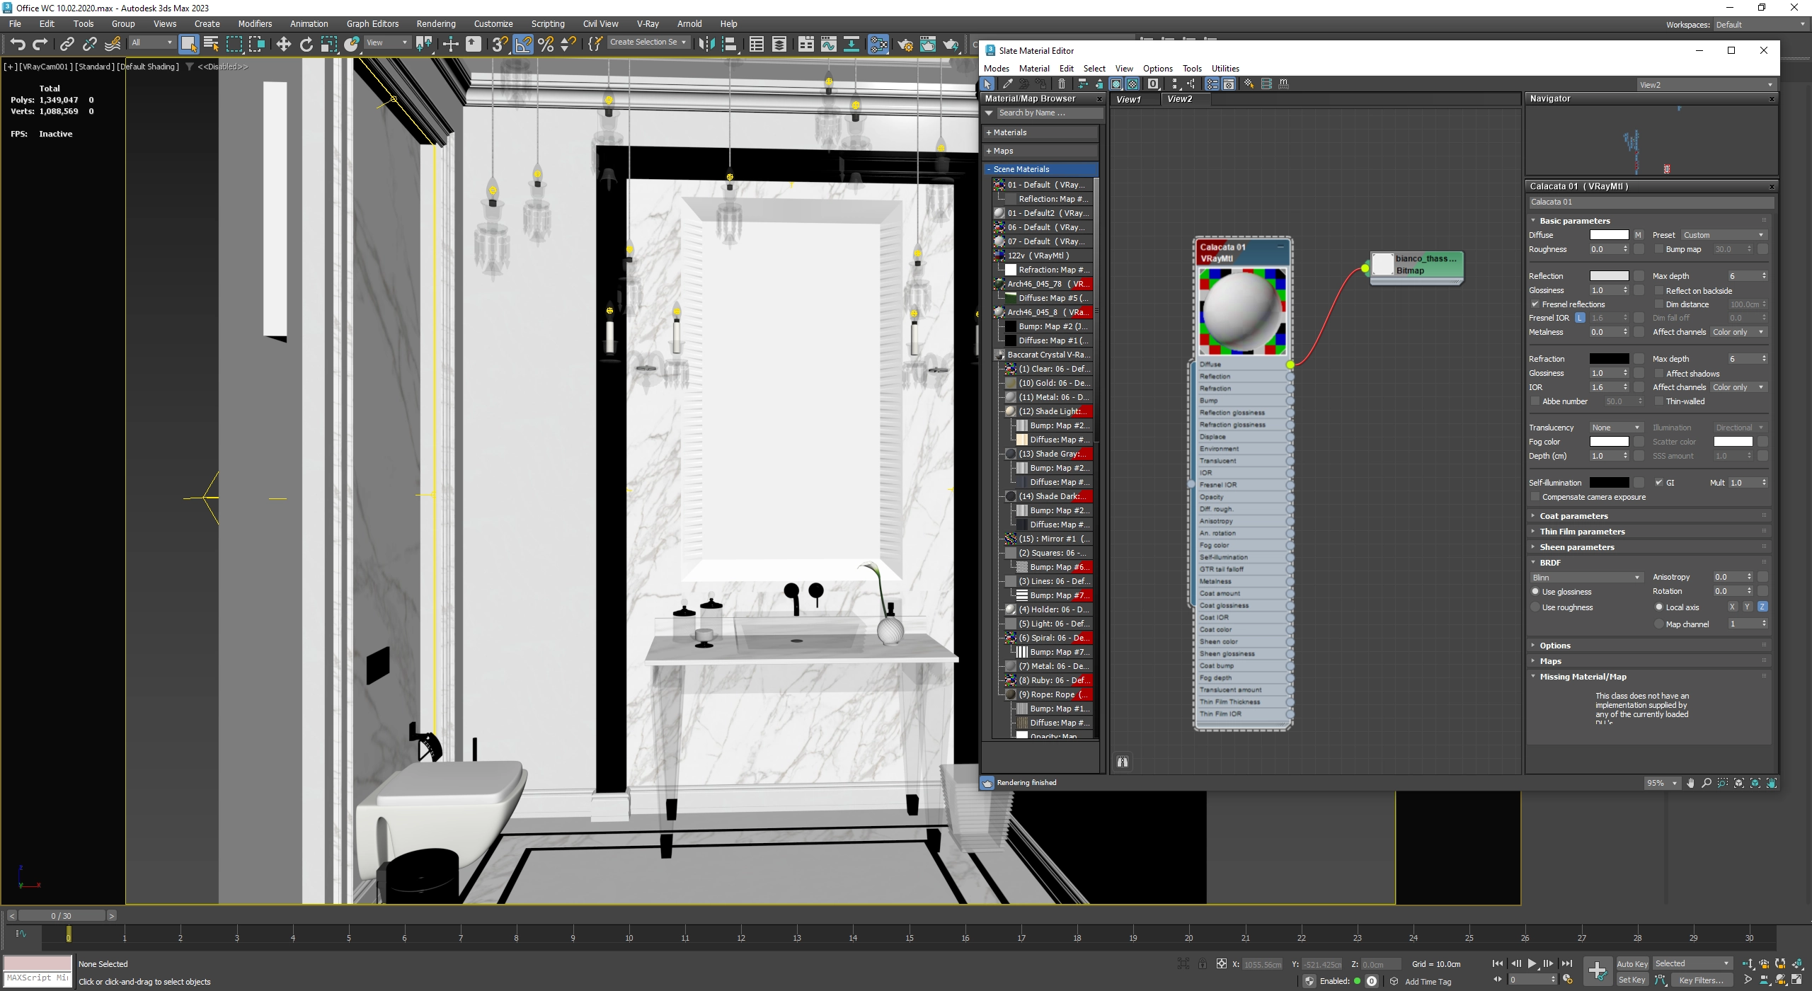Screen dimensions: 1812x991
Task: Open the Rendering menu
Action: tap(435, 23)
